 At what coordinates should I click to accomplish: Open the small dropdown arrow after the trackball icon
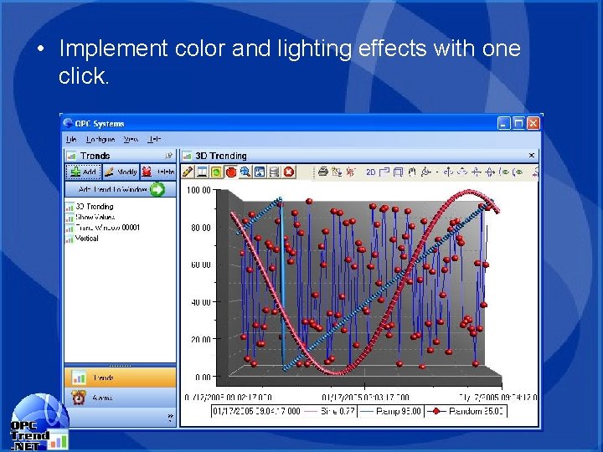pos(437,172)
